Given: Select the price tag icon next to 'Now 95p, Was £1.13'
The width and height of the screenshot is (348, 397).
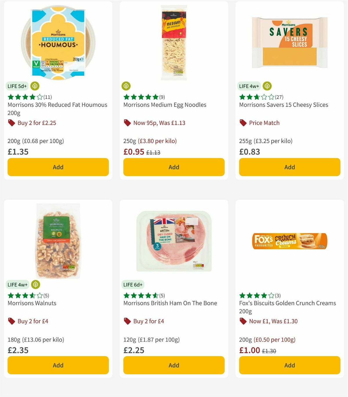Looking at the screenshot, I should click(x=127, y=123).
